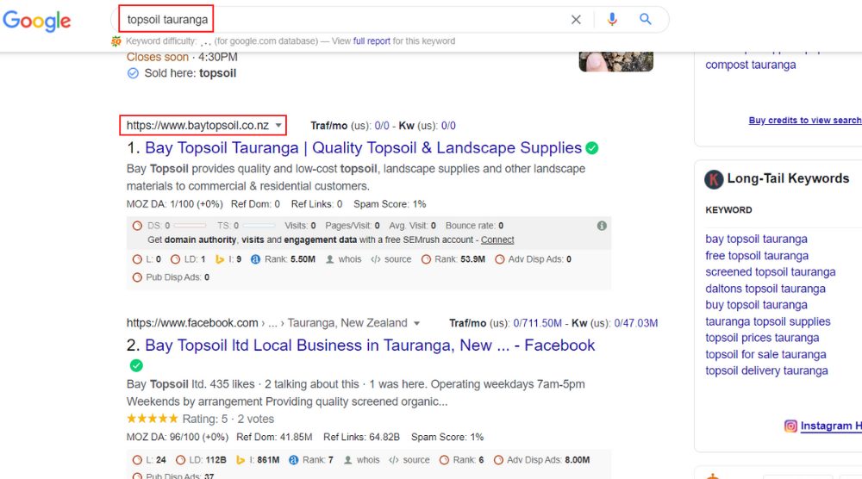This screenshot has width=862, height=479.
Task: Clear the search box with X icon
Action: [x=576, y=20]
